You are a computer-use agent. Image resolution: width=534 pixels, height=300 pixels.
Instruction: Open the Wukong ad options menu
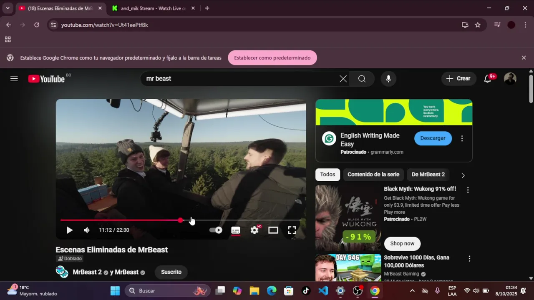point(468,190)
